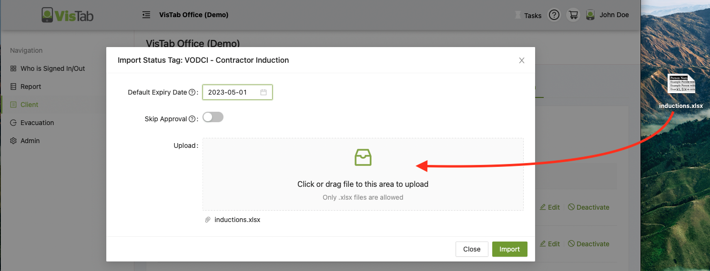This screenshot has width=710, height=271.
Task: Open the help question mark icon
Action: click(x=554, y=15)
